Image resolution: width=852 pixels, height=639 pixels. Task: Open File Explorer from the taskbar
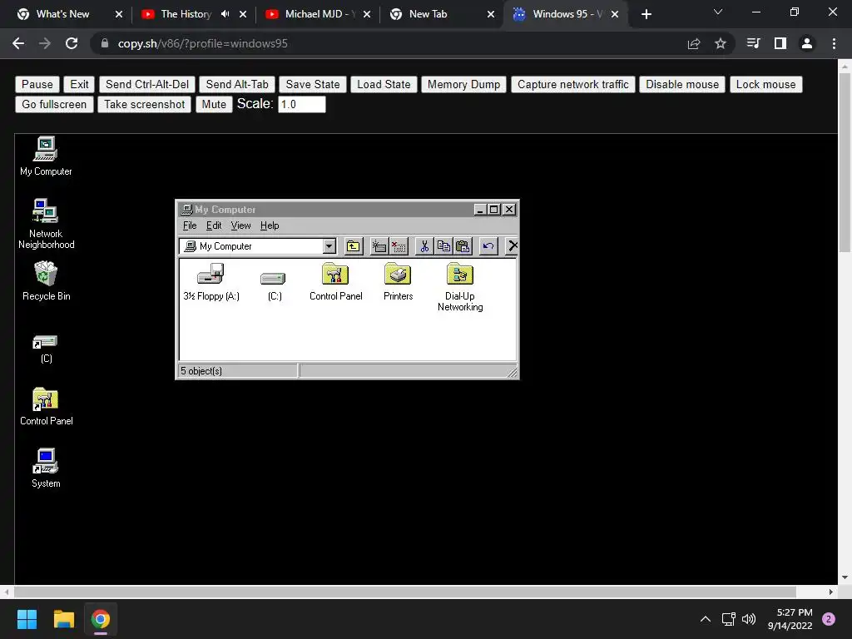[63, 619]
